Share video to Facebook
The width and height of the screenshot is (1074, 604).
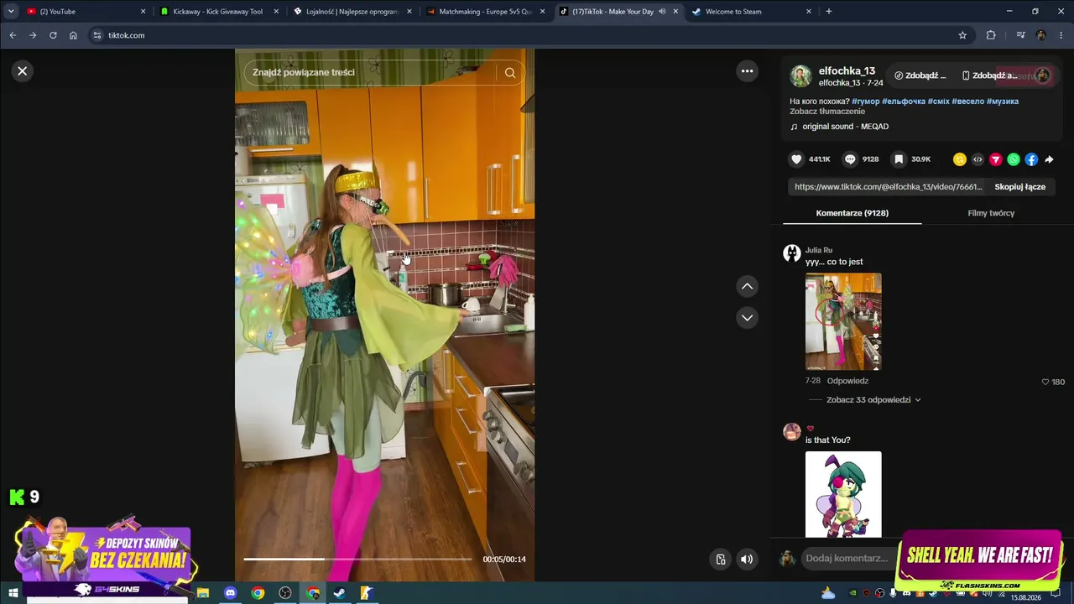pyautogui.click(x=1031, y=159)
